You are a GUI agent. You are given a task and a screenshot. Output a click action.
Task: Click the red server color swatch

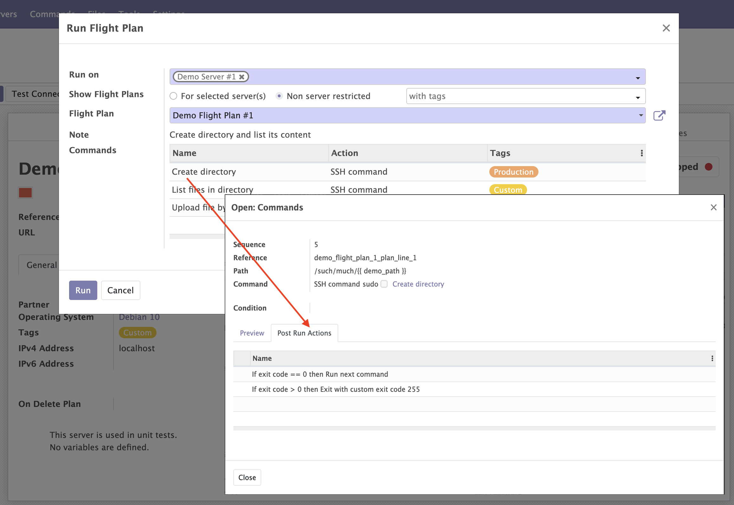click(x=25, y=193)
